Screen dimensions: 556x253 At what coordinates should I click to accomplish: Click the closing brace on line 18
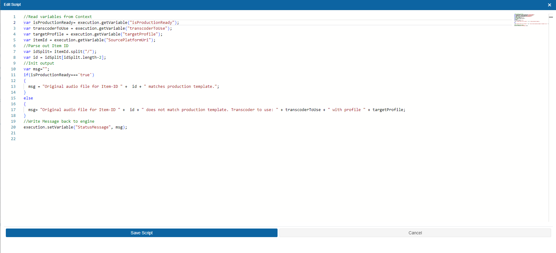(x=25, y=116)
